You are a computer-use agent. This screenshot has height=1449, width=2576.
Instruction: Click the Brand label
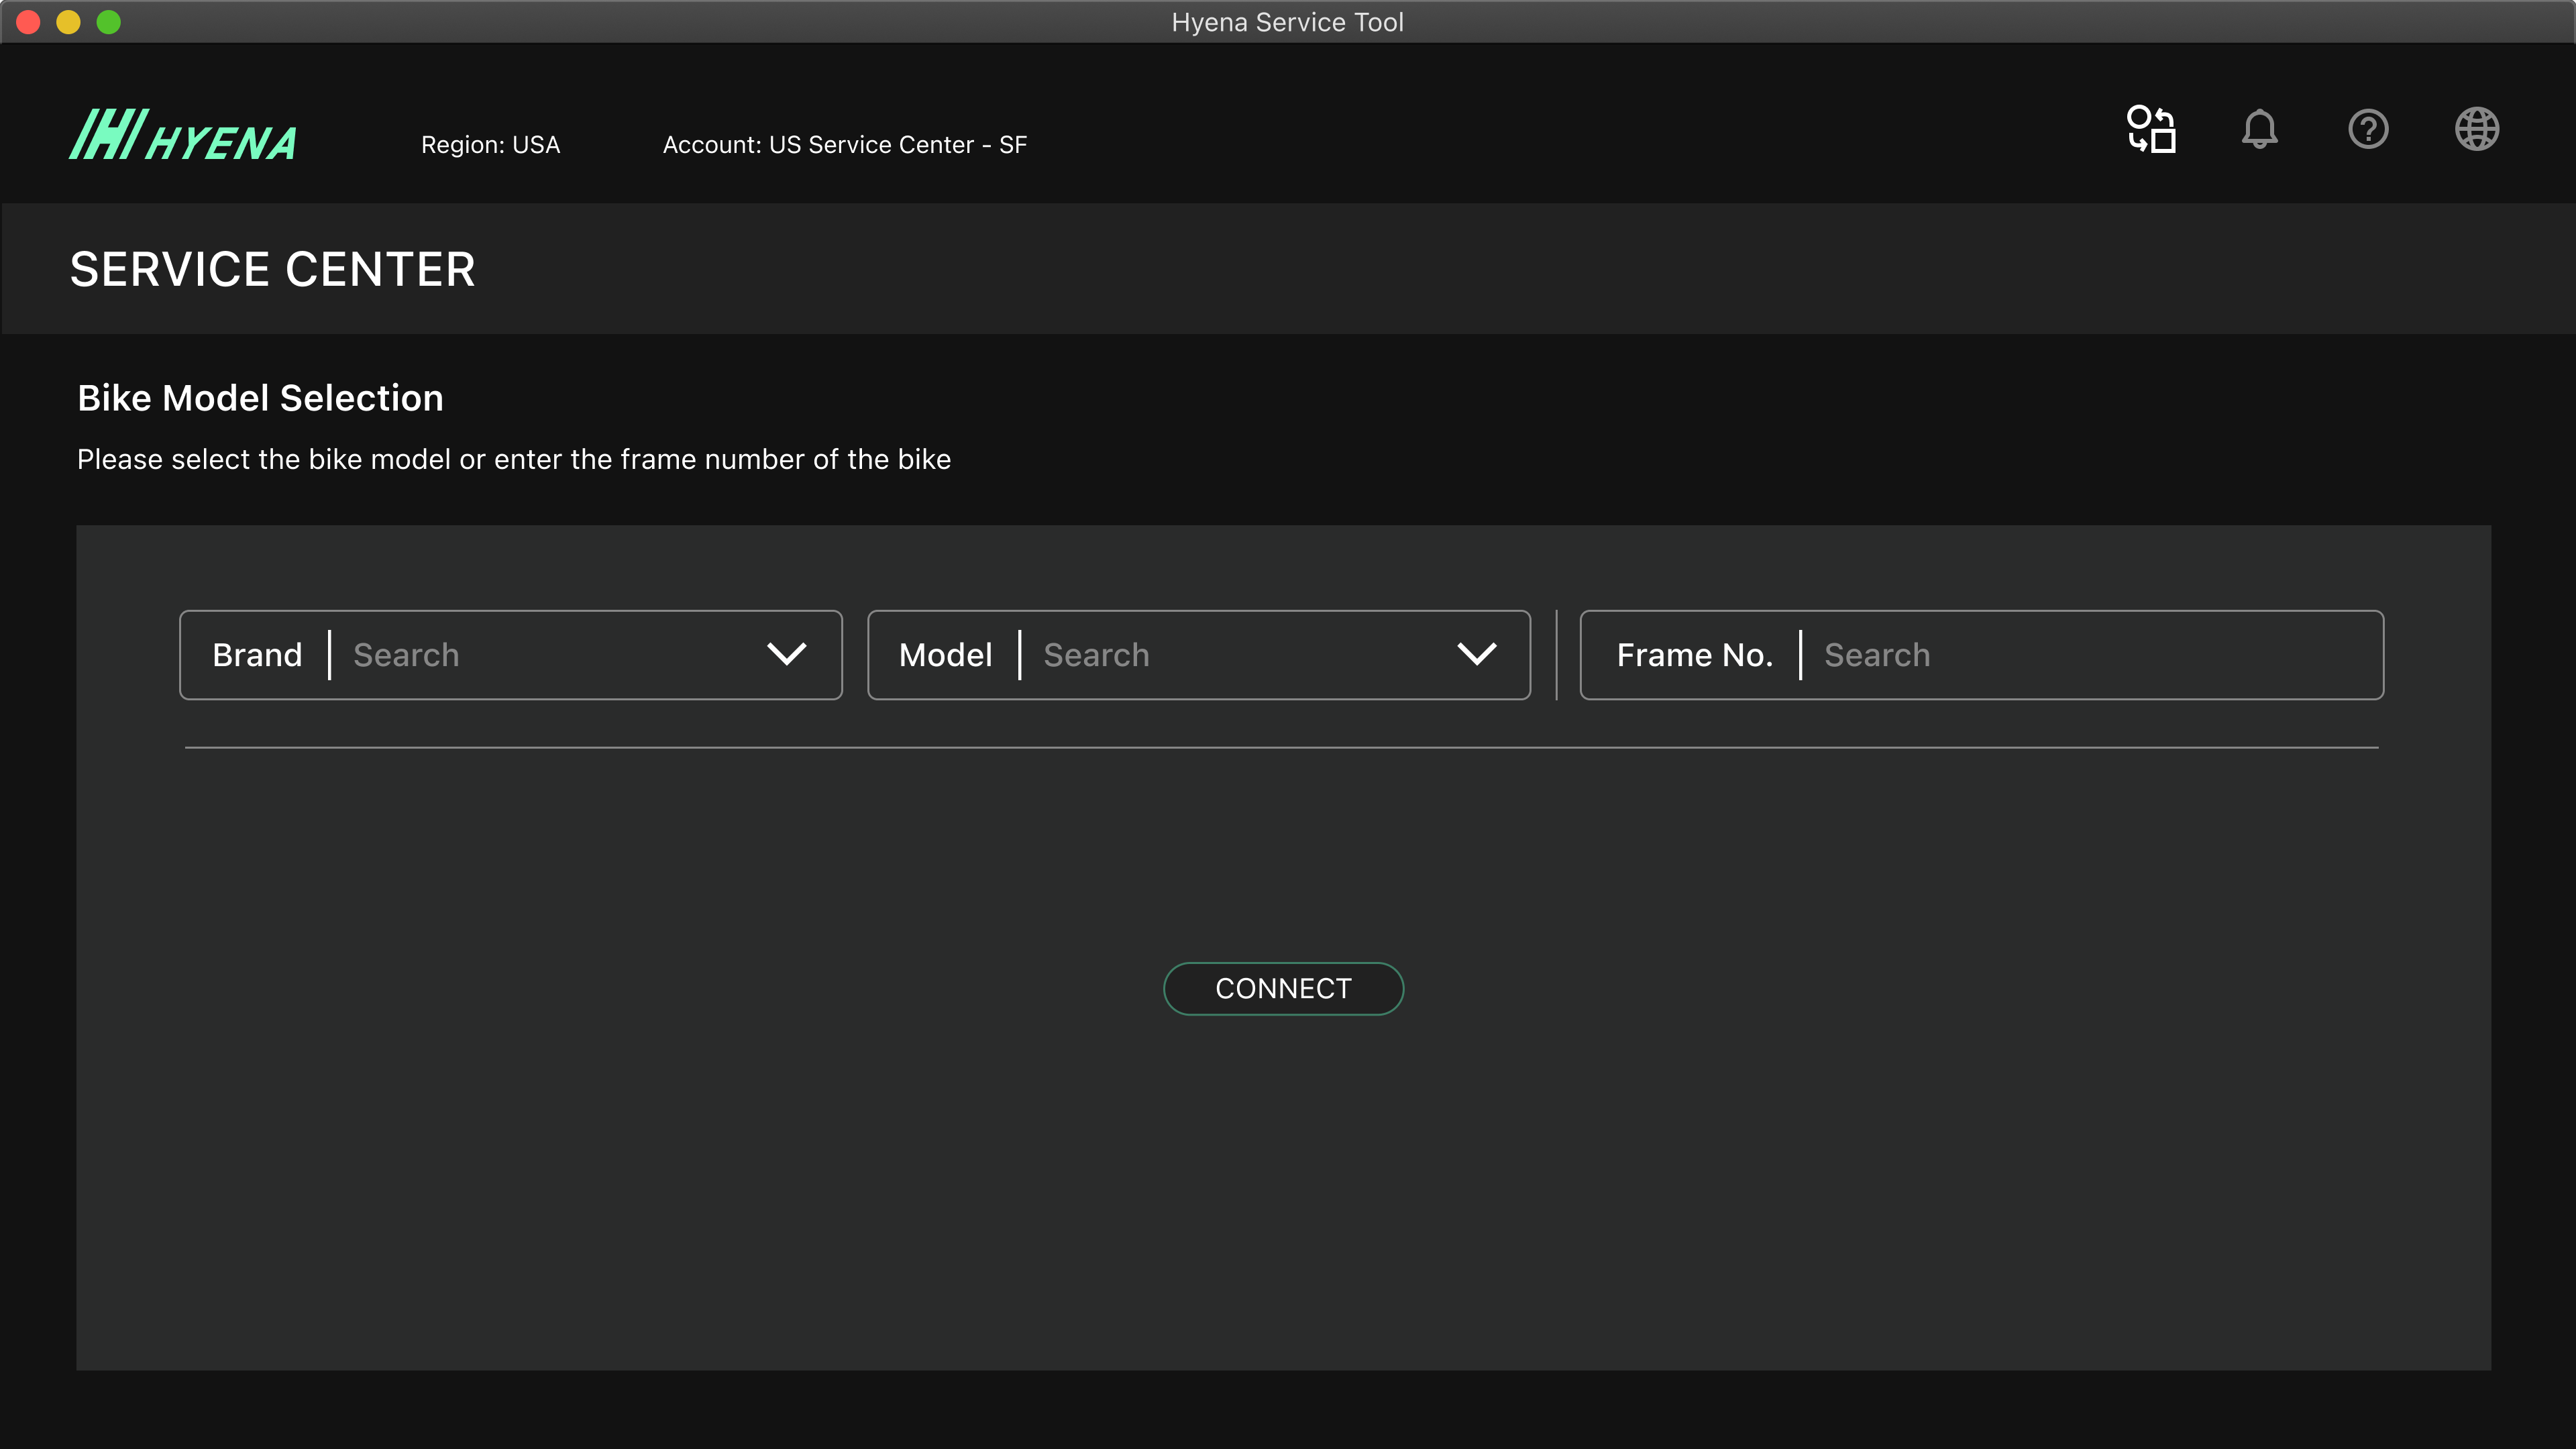pyautogui.click(x=257, y=655)
